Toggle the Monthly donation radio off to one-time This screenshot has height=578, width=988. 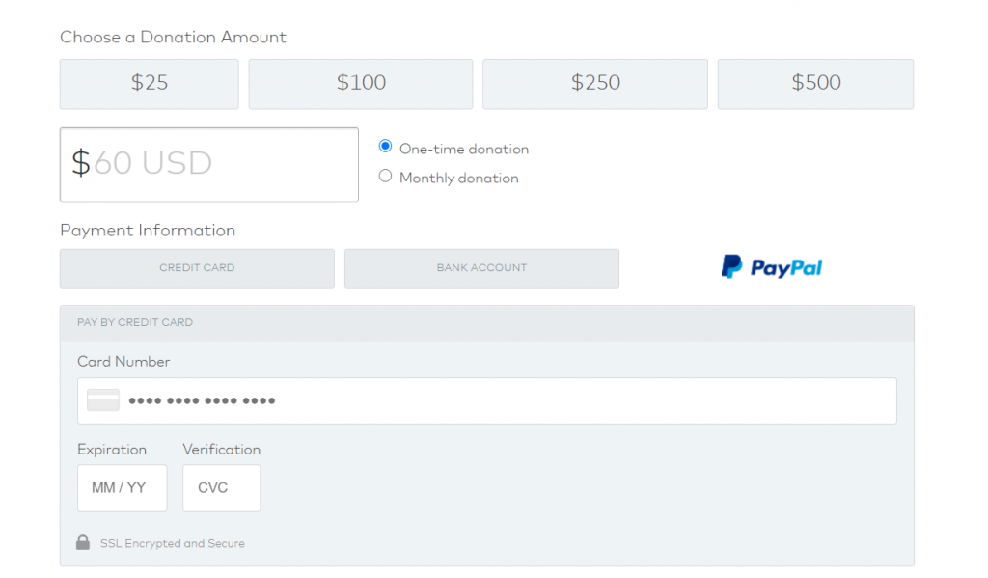pyautogui.click(x=386, y=147)
